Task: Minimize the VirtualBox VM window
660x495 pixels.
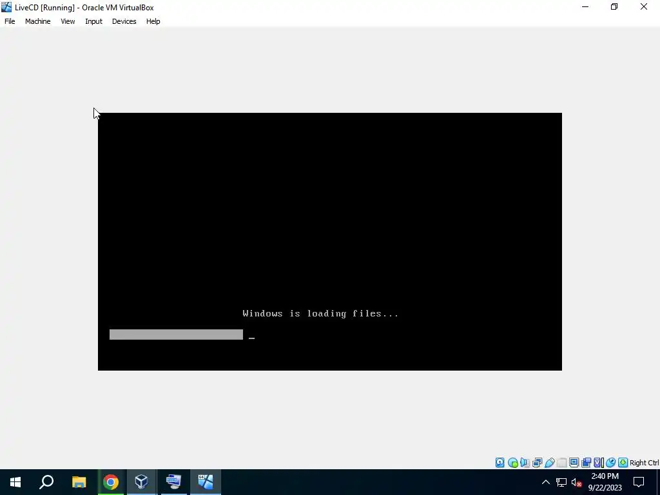Action: (585, 7)
